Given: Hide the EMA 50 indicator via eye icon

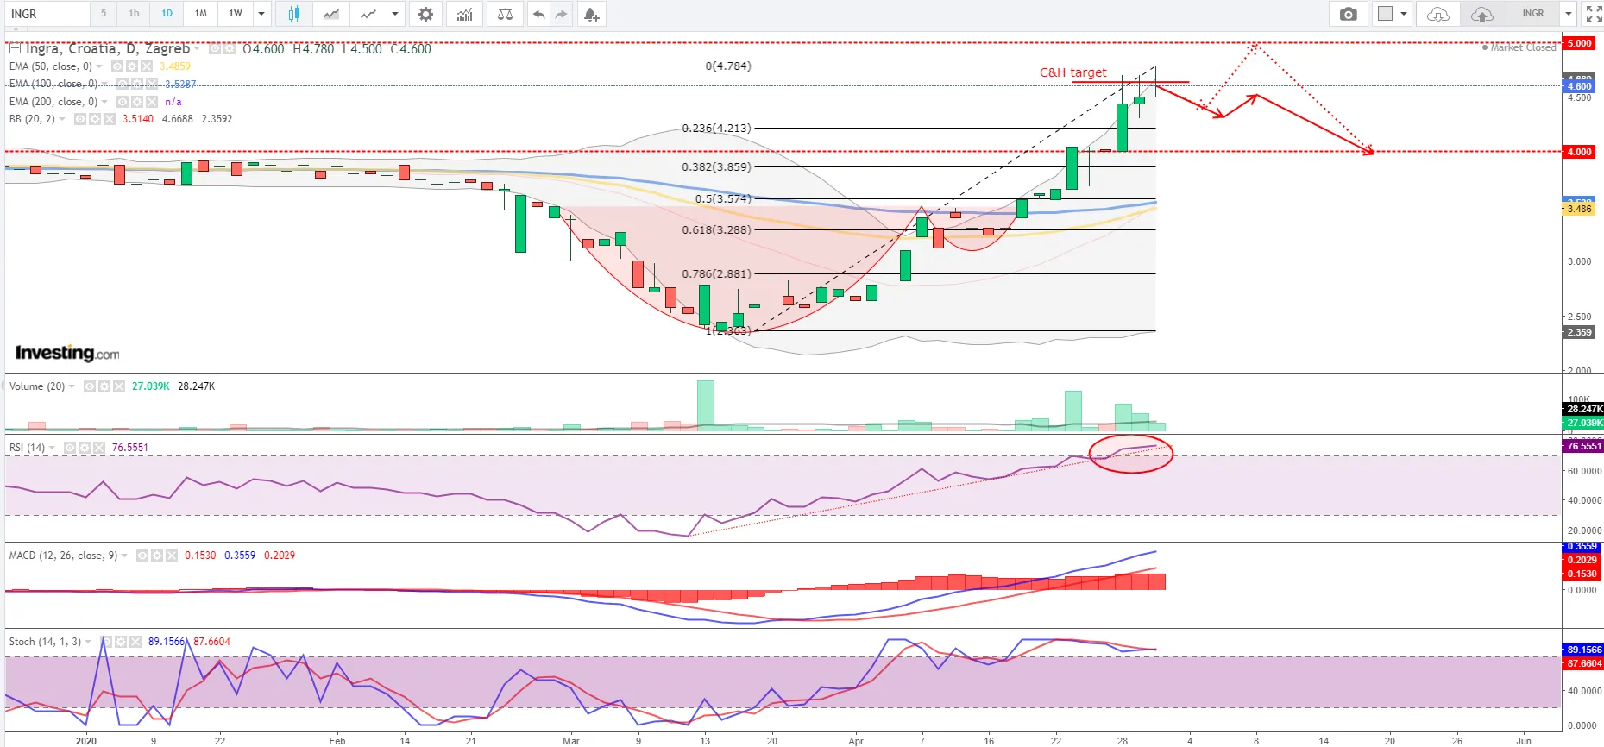Looking at the screenshot, I should point(117,66).
